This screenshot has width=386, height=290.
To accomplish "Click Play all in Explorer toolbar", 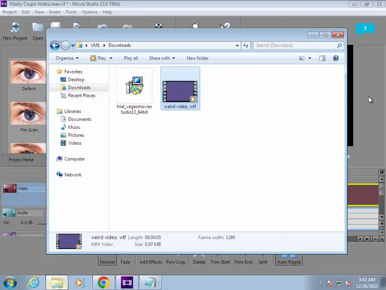I will (131, 58).
